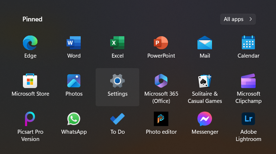
Task: Open the Excel app icon
Action: (117, 43)
